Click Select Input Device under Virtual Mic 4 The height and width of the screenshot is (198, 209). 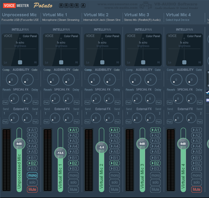(x=177, y=20)
